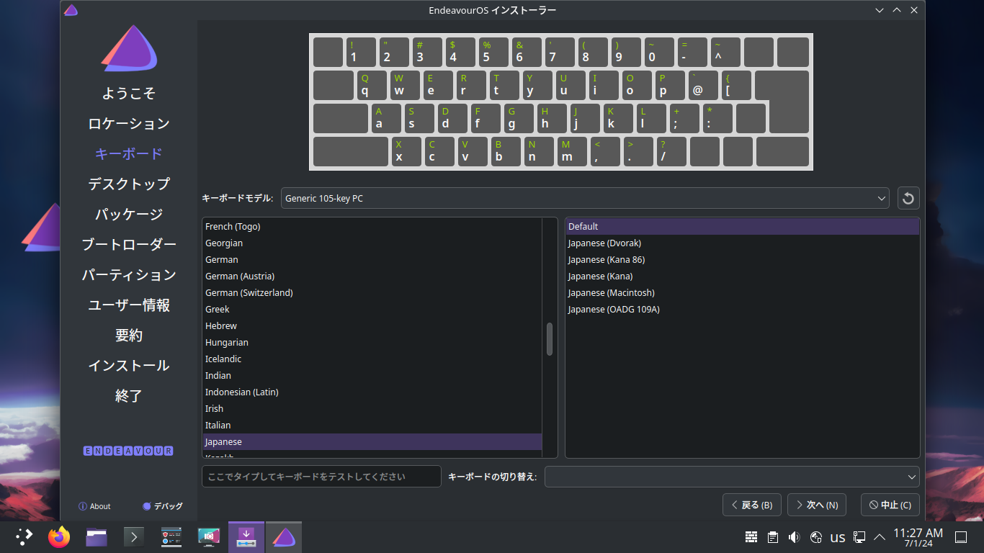The image size is (984, 553).
Task: Select French (Togo) layout
Action: pyautogui.click(x=372, y=227)
